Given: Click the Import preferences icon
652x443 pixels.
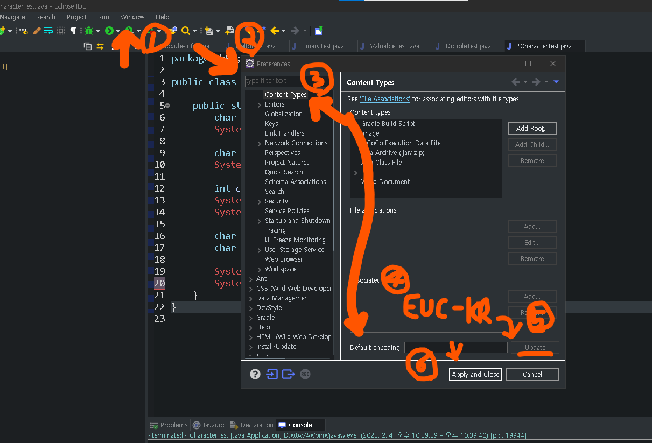Looking at the screenshot, I should 272,374.
